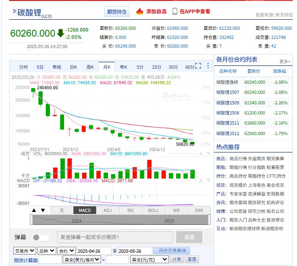Click the gray up arrow in the MACD row
The height and width of the screenshot is (266, 297).
(201, 180)
